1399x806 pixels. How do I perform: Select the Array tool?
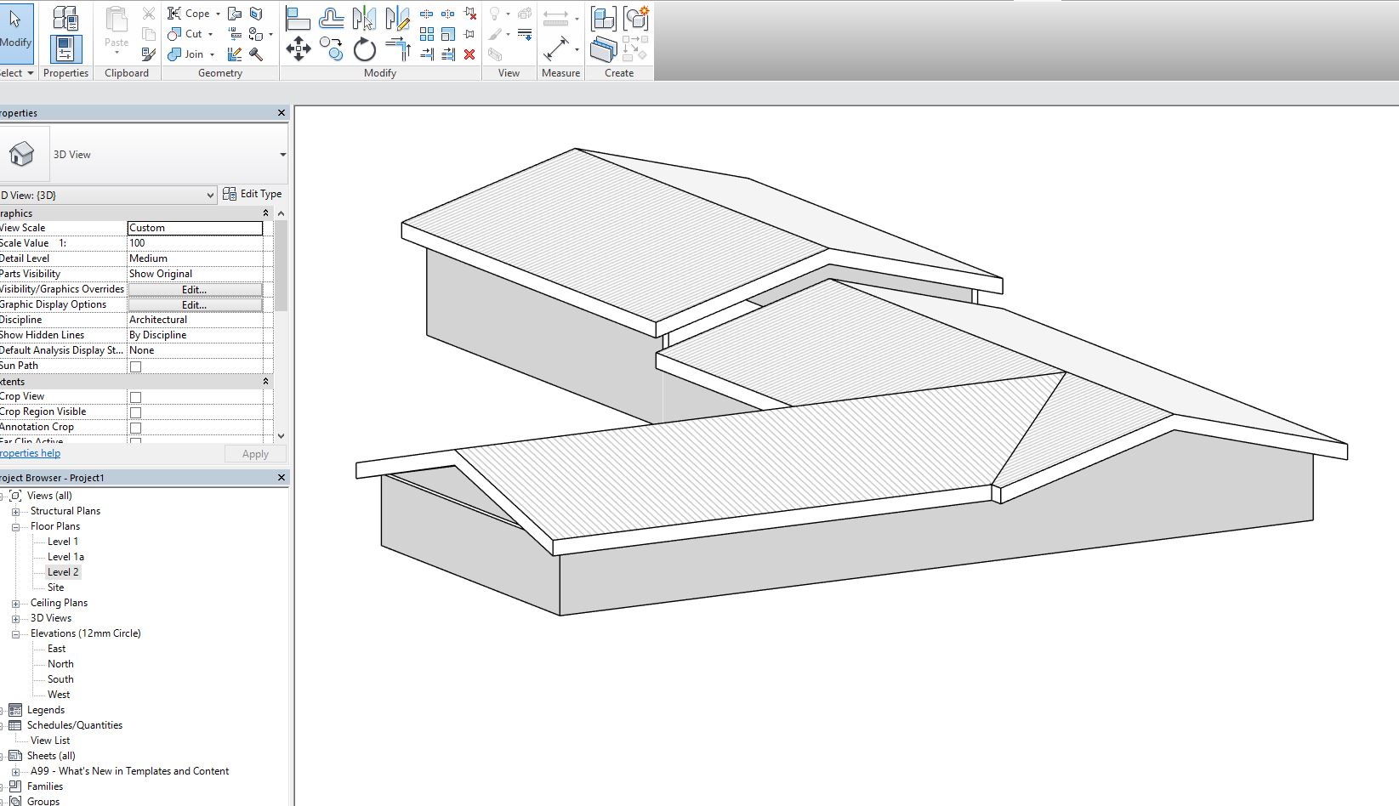point(427,34)
